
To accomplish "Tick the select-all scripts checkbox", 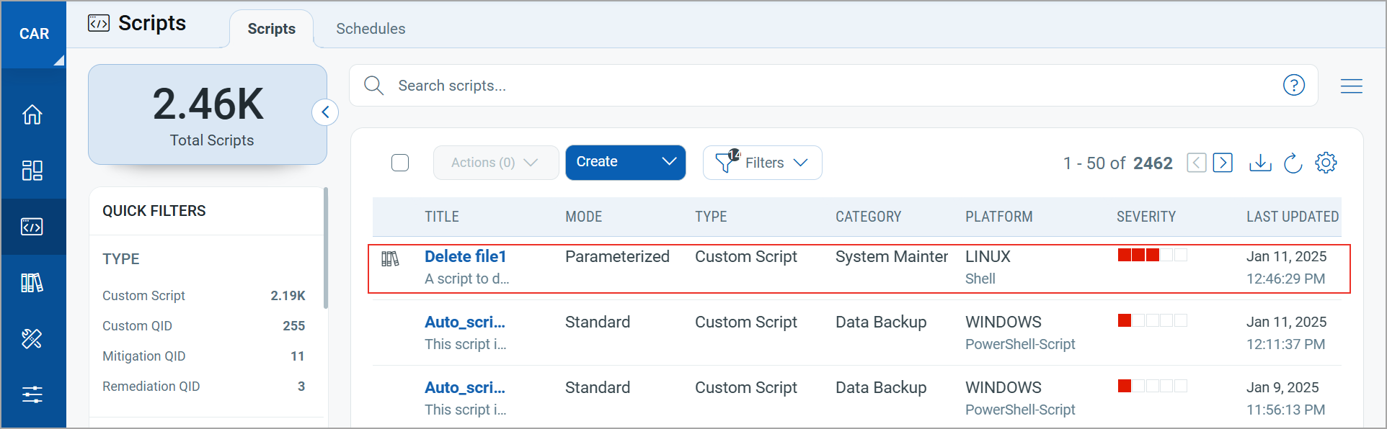I will point(400,163).
